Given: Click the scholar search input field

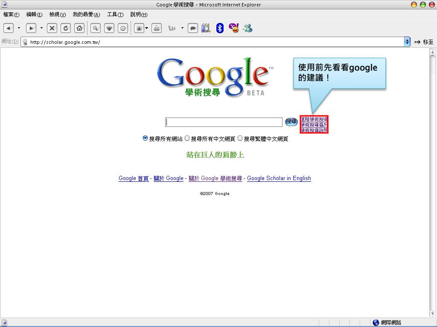Looking at the screenshot, I should 224,122.
